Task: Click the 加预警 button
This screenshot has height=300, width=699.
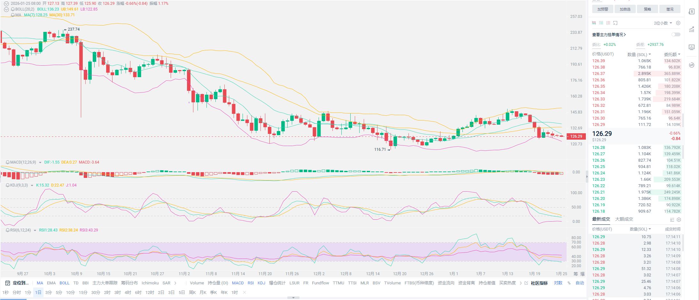Action: pos(602,9)
